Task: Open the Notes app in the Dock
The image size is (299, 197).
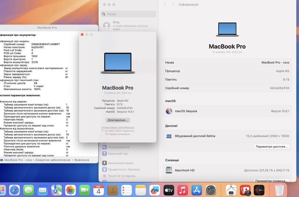Action: click(141, 190)
